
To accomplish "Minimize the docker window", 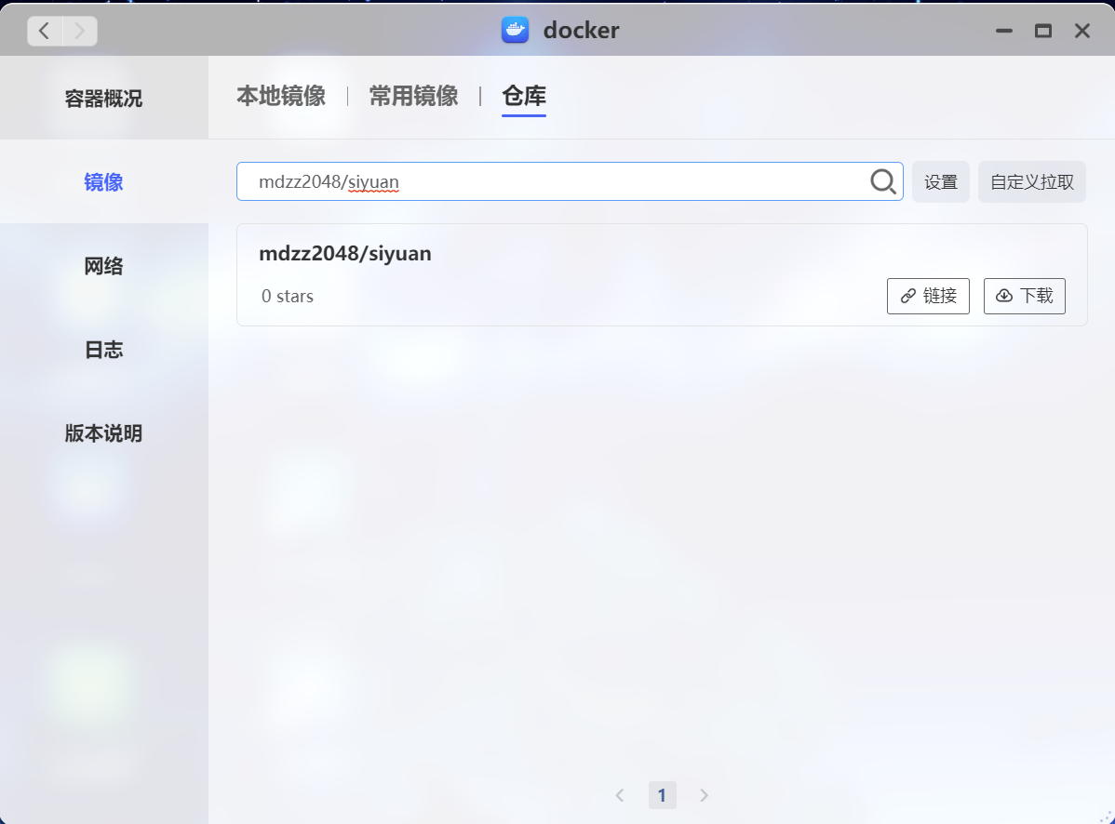I will click(x=1004, y=31).
